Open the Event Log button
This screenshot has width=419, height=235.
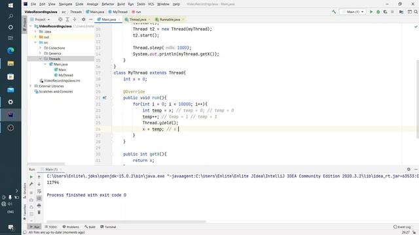402,227
